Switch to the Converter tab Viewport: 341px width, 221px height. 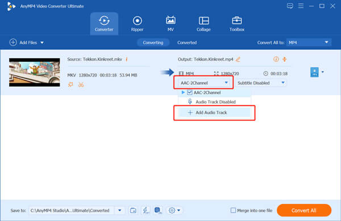click(104, 24)
